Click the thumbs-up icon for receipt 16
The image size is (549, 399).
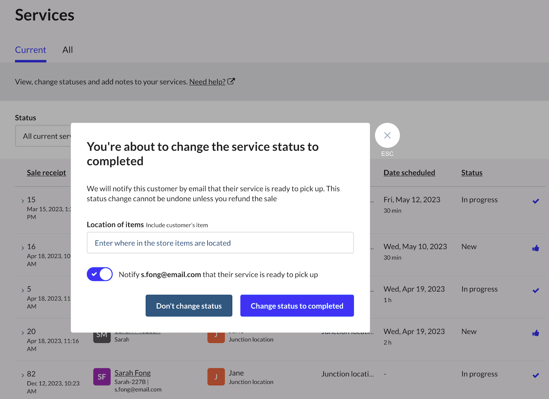(535, 248)
